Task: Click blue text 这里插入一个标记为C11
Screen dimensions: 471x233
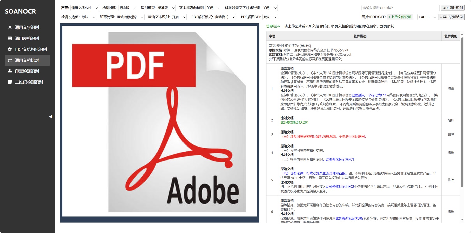Action: [369, 95]
